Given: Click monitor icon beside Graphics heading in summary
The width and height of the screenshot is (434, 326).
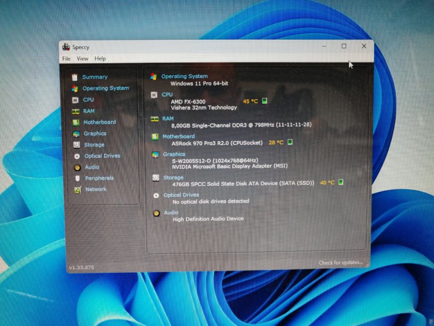Looking at the screenshot, I should point(155,155).
